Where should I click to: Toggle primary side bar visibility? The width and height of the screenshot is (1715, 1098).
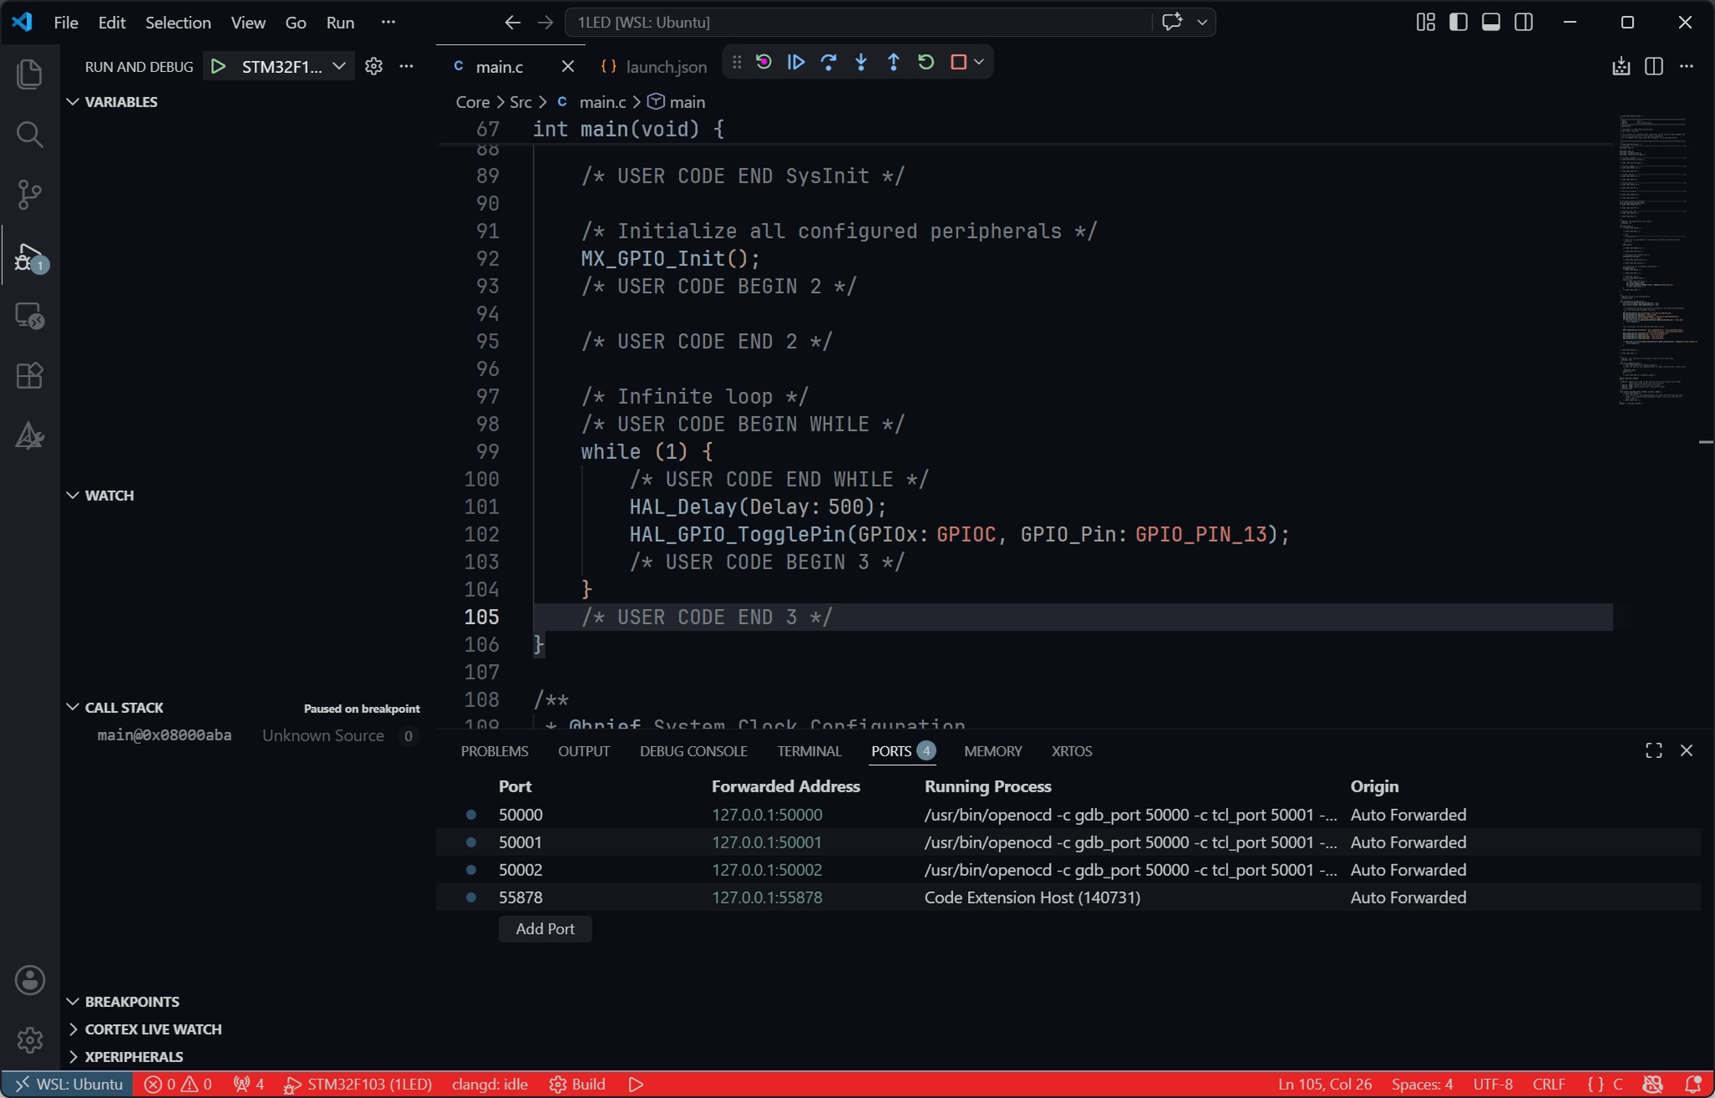[x=1458, y=22]
